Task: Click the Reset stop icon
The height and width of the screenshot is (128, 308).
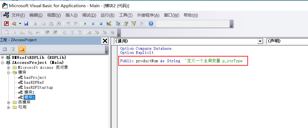Action: tap(101, 24)
